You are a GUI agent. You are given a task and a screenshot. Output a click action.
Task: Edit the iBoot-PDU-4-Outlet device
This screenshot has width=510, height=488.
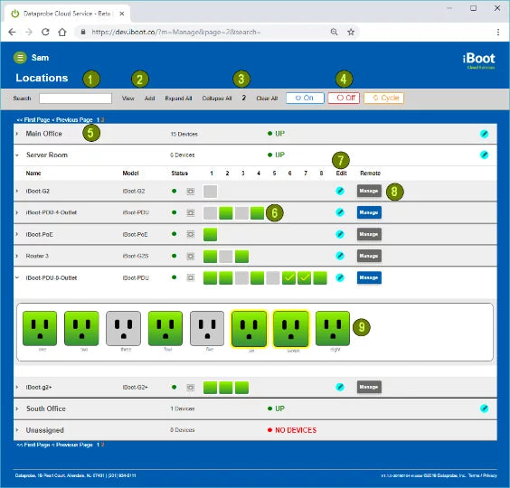340,212
